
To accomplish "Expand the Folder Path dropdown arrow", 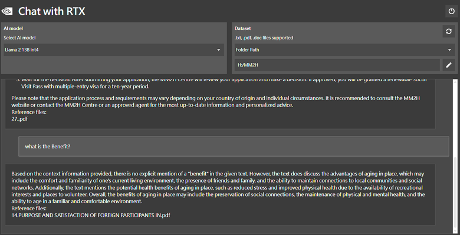I will click(449, 50).
